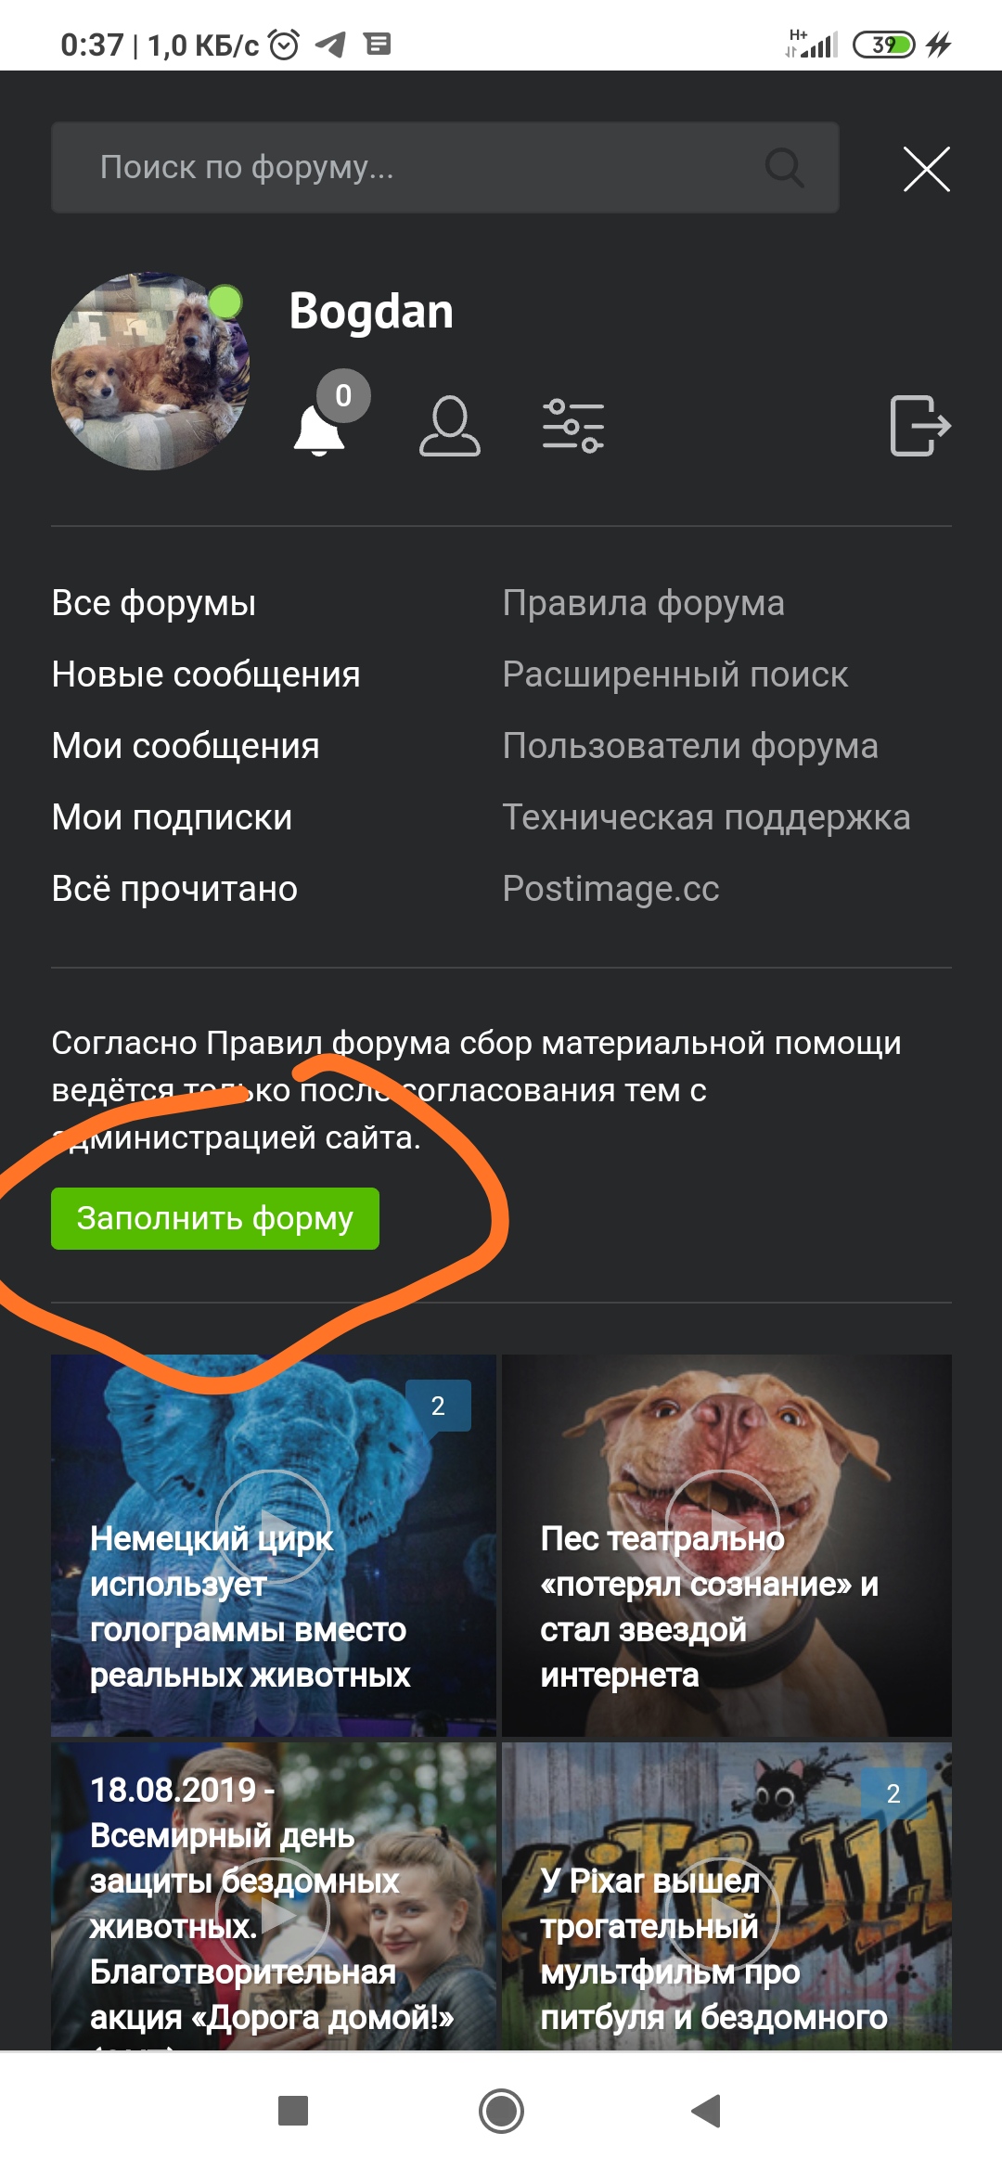Click search magnifier icon

784,168
